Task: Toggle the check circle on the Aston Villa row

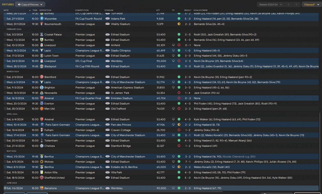Action: pyautogui.click(x=5, y=172)
